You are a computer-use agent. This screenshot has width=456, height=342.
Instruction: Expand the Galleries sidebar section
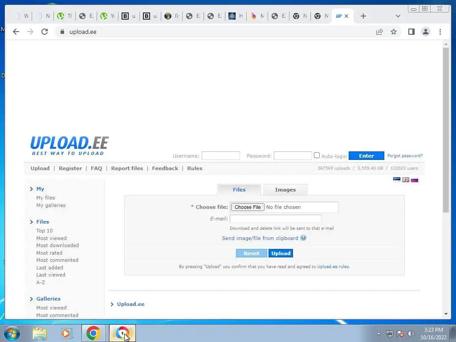(48, 299)
